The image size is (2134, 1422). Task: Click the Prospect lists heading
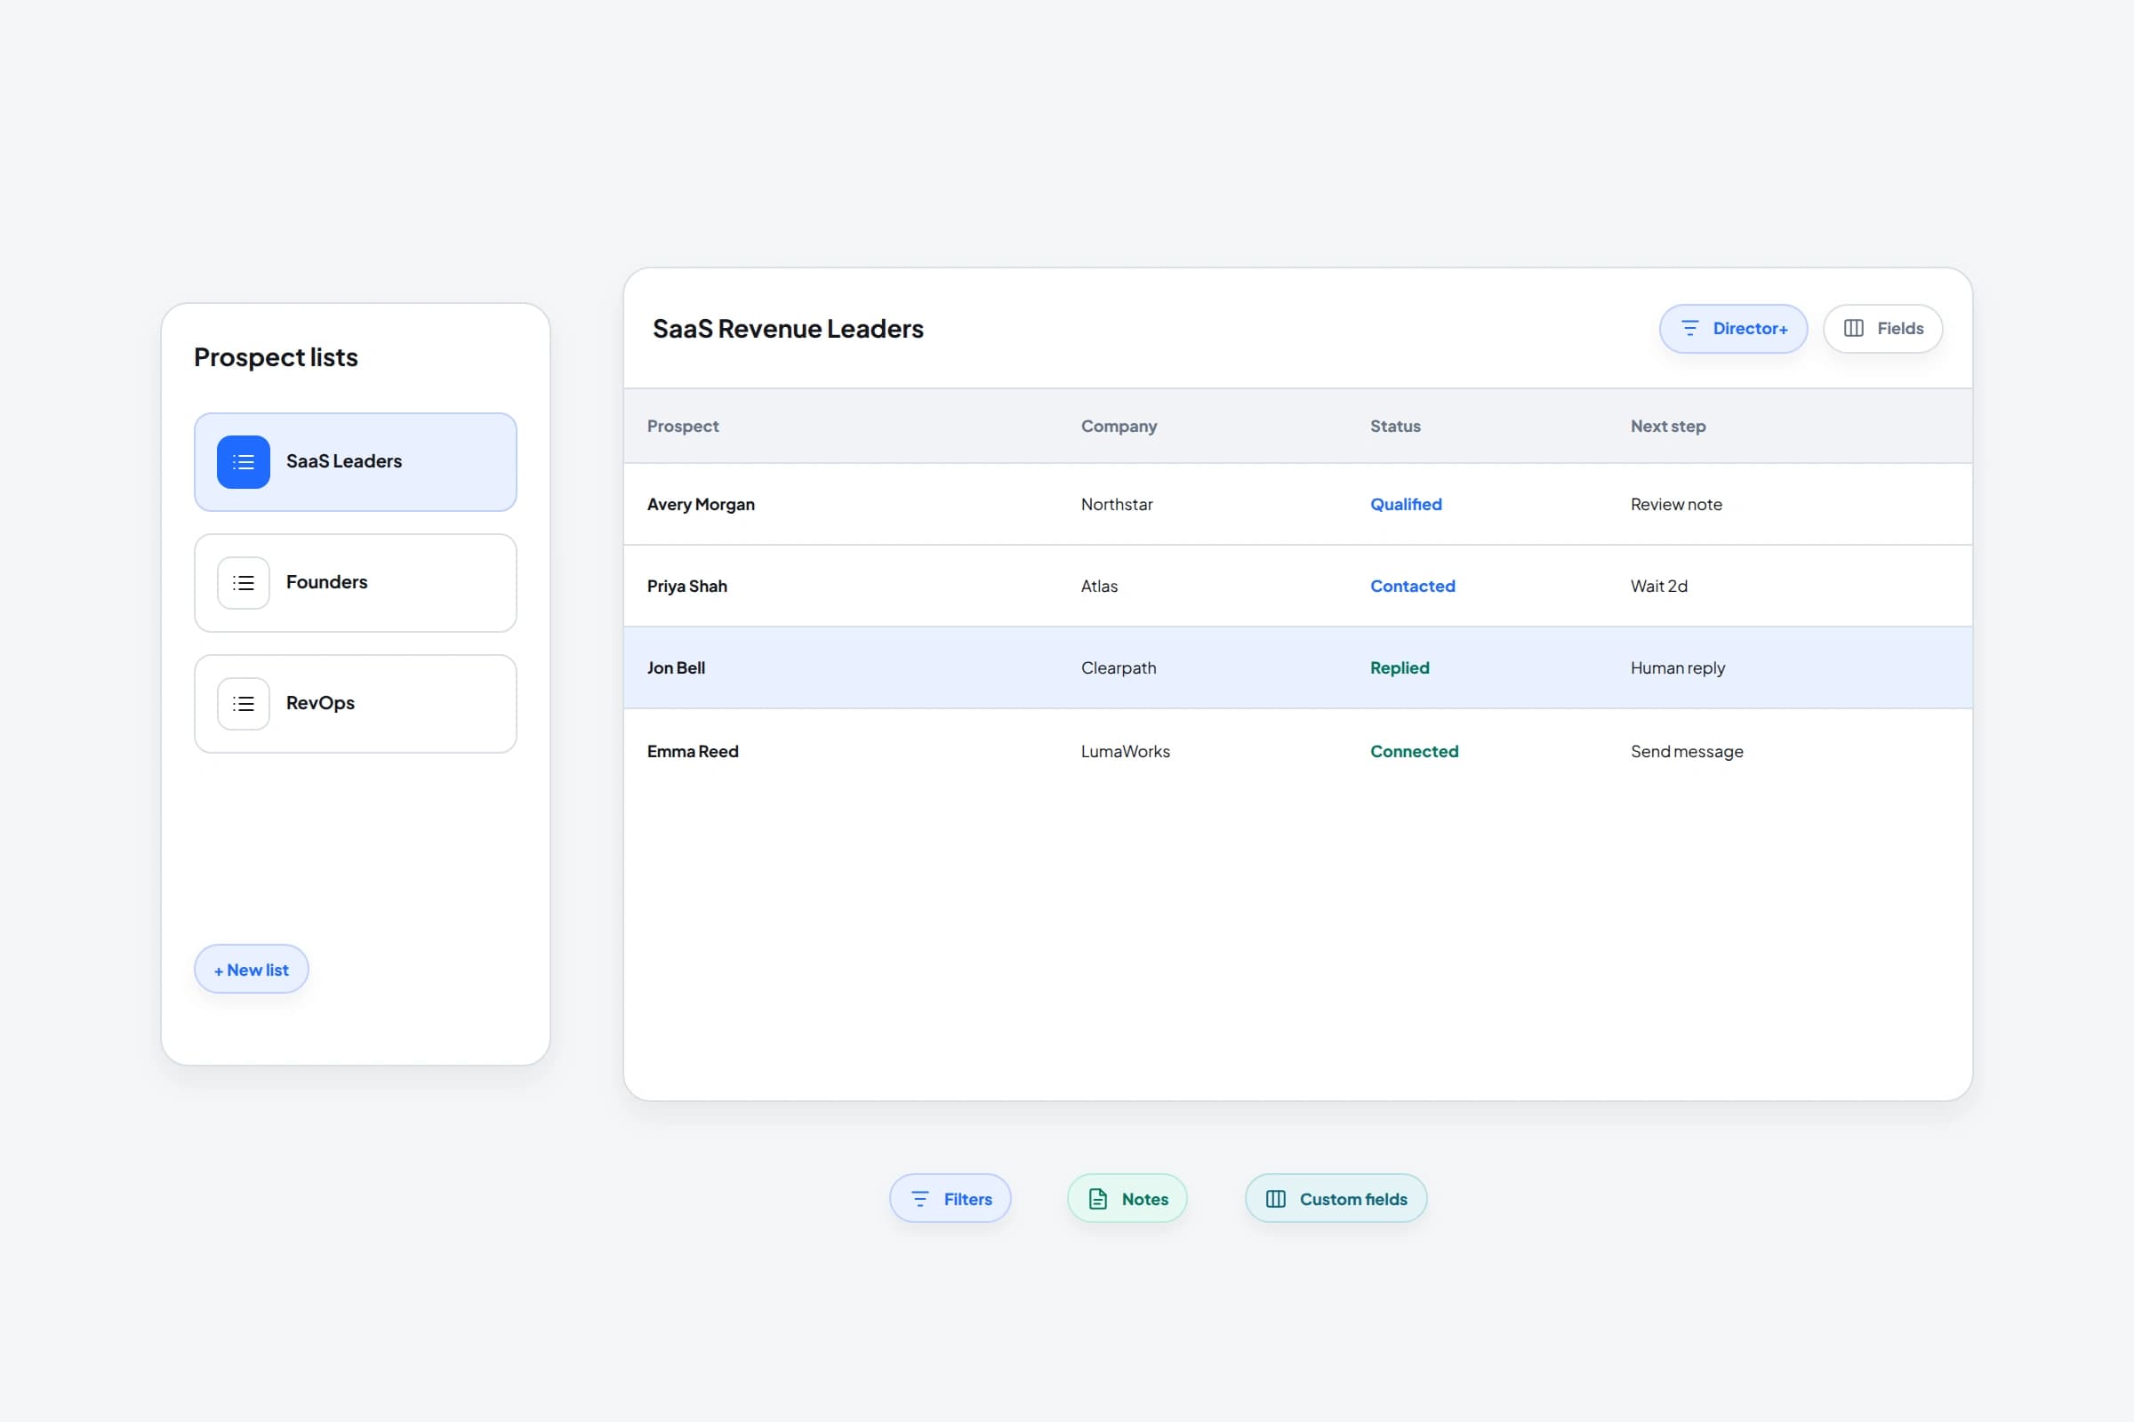pos(276,357)
